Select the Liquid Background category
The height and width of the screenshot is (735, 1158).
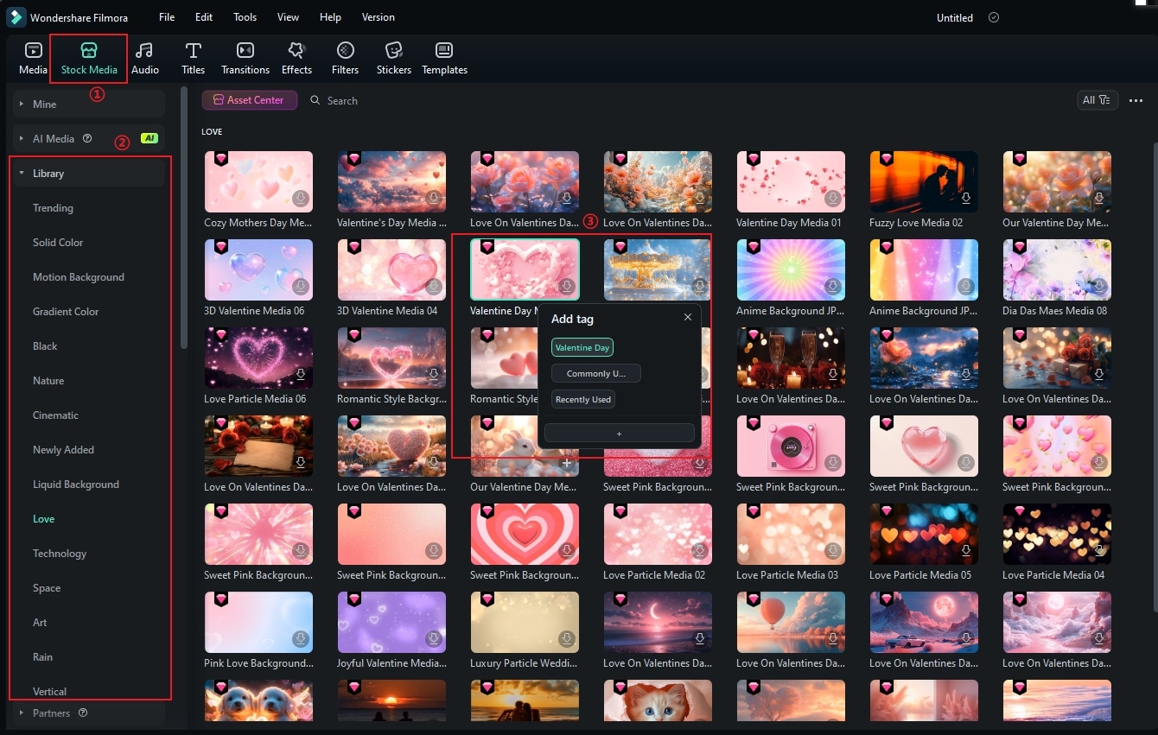click(x=76, y=485)
